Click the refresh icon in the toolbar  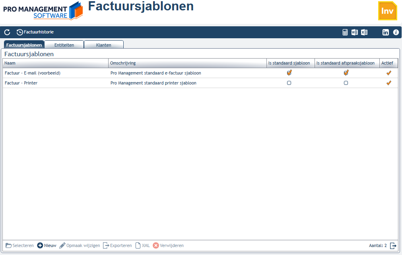point(7,32)
